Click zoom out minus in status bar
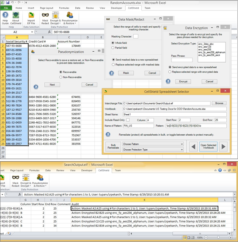Image resolution: width=238 pixels, height=242 pixels. [x=206, y=238]
